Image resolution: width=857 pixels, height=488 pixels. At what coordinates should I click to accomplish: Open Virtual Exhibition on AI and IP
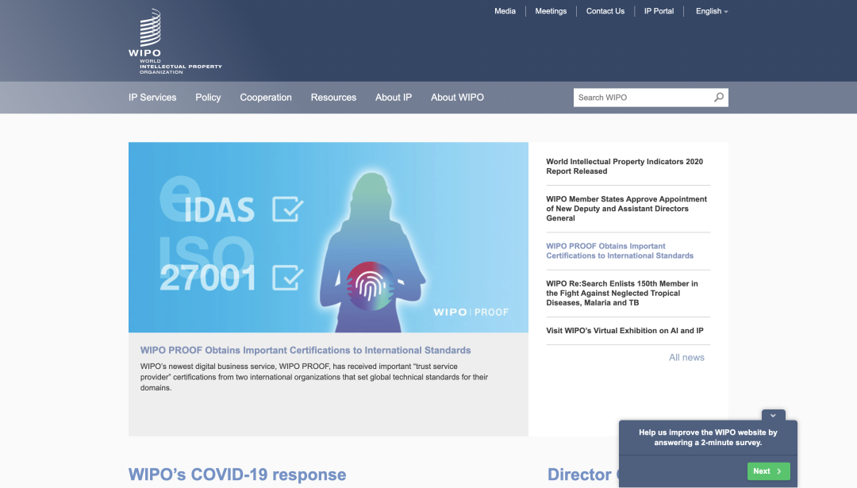[x=624, y=331]
